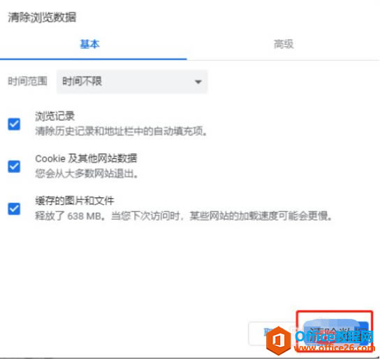This screenshot has height=360, width=380.
Task: Switch to the 基本 tab
Action: click(x=89, y=45)
